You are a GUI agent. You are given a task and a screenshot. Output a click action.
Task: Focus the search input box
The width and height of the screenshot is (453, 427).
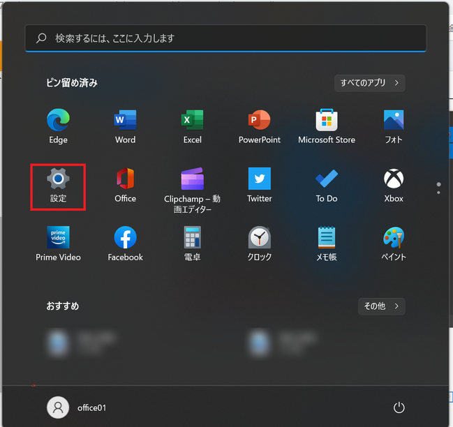(225, 38)
